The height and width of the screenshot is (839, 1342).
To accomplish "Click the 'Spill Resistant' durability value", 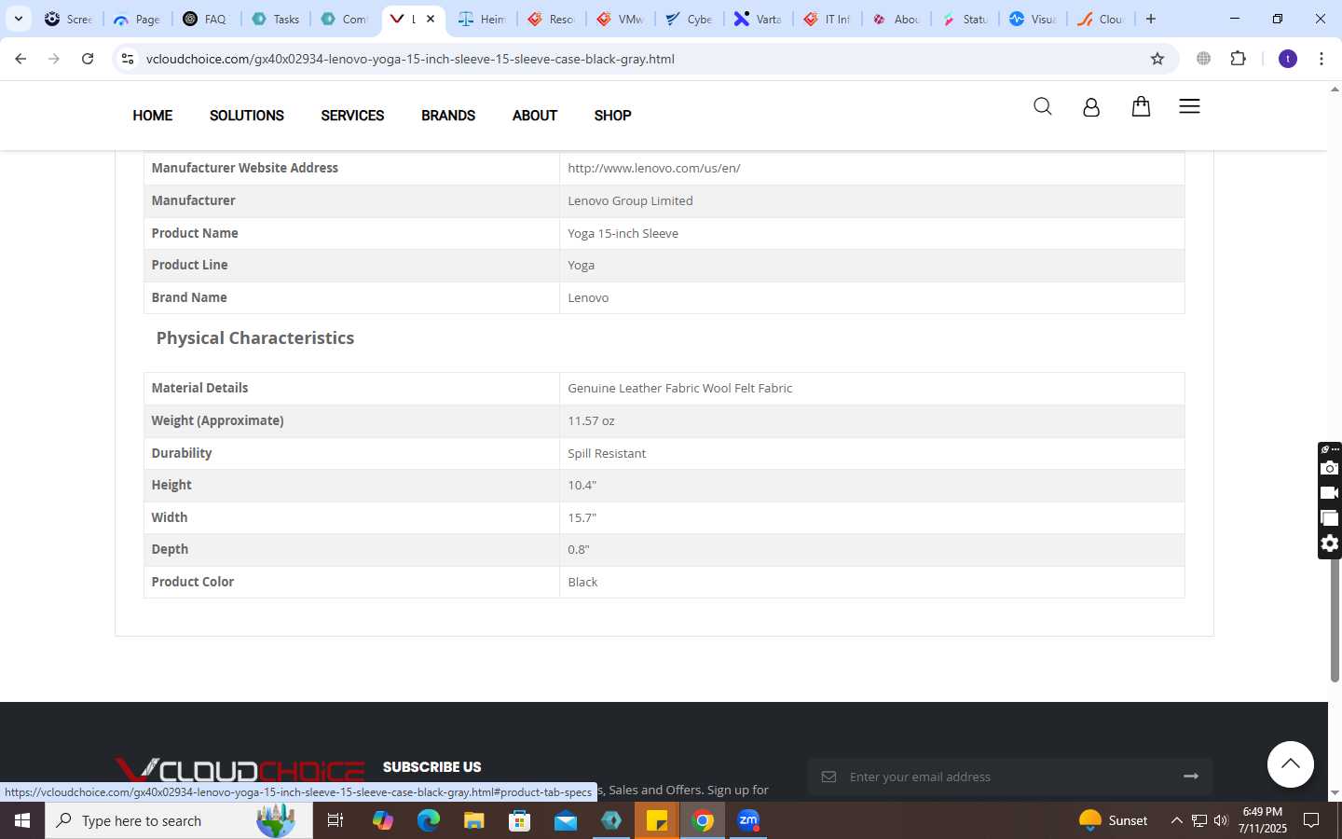I will pyautogui.click(x=607, y=453).
